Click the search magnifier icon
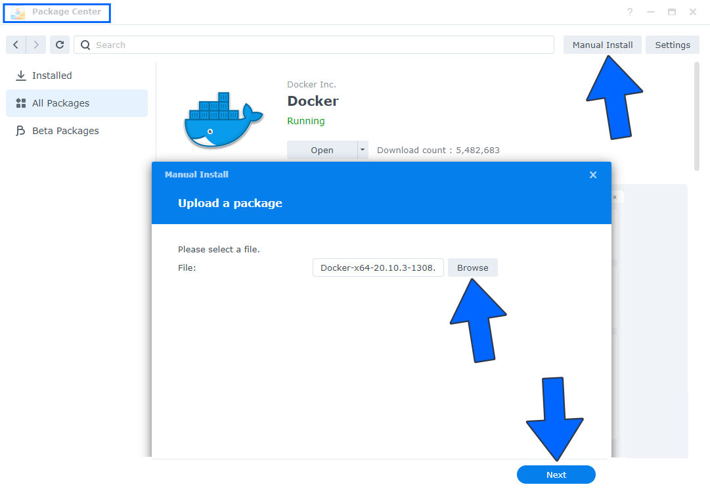The width and height of the screenshot is (710, 489). click(85, 45)
